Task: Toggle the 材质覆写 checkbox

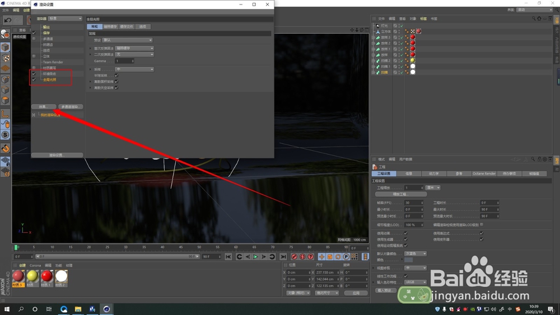Action: 34,68
